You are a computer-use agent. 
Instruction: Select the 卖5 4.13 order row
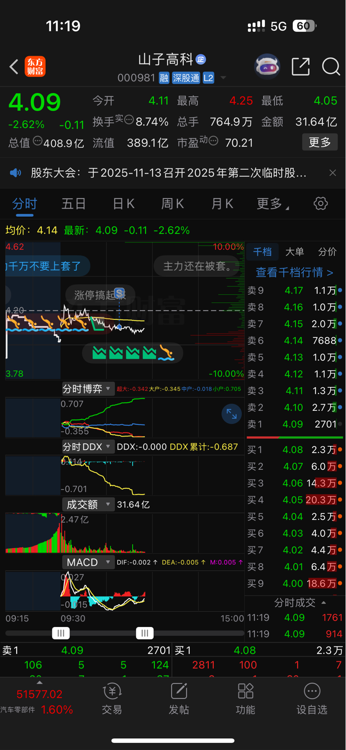coord(295,357)
